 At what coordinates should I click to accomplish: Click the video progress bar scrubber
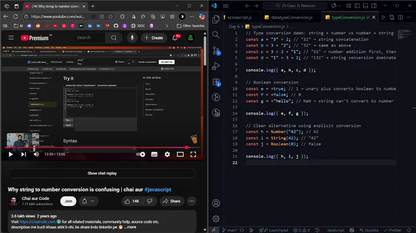coord(187,147)
